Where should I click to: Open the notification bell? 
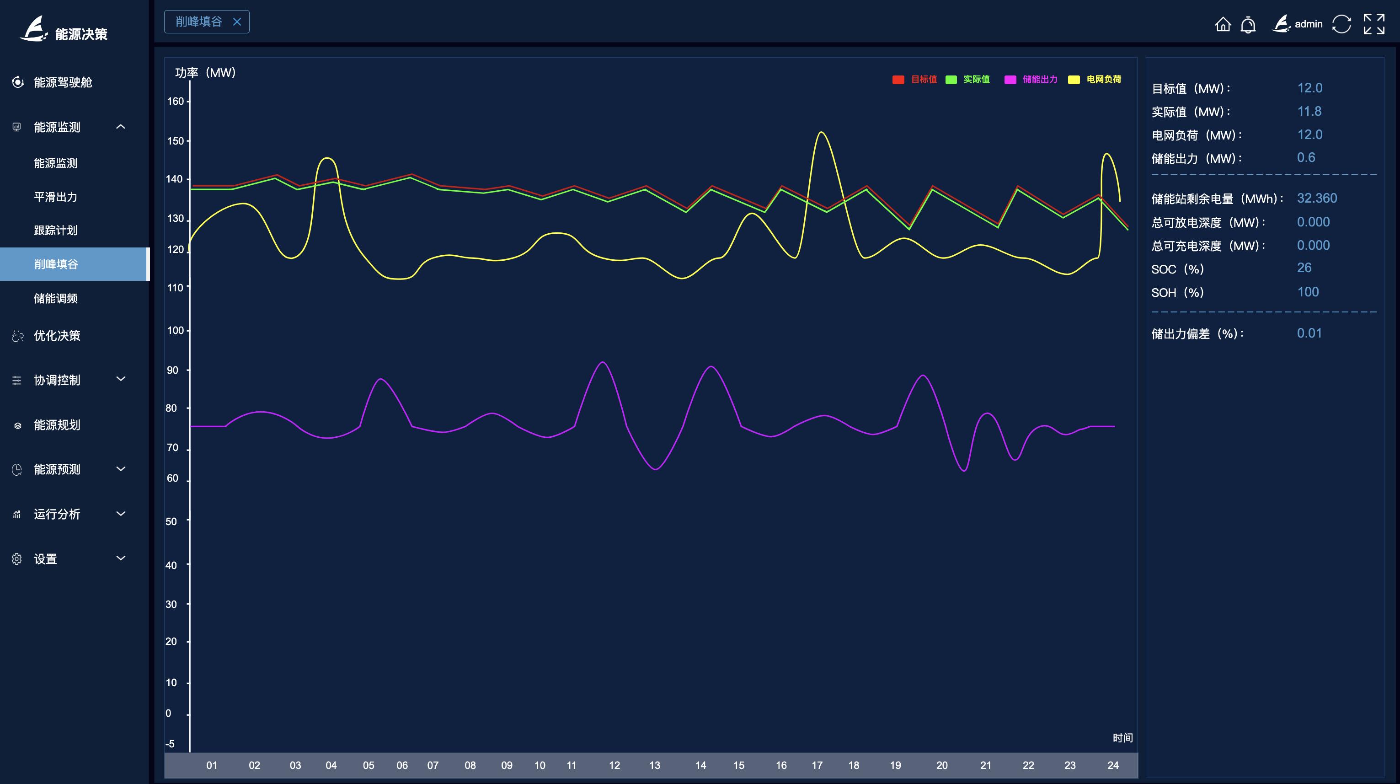[1248, 24]
